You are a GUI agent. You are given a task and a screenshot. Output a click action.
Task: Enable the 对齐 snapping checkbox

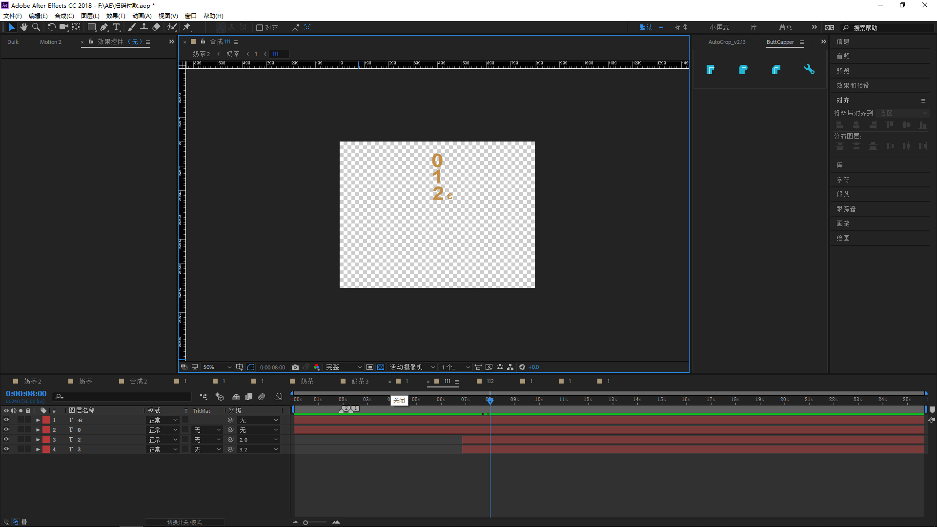pyautogui.click(x=260, y=28)
